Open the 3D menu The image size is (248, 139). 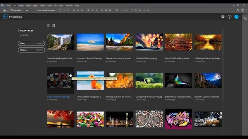55,5
